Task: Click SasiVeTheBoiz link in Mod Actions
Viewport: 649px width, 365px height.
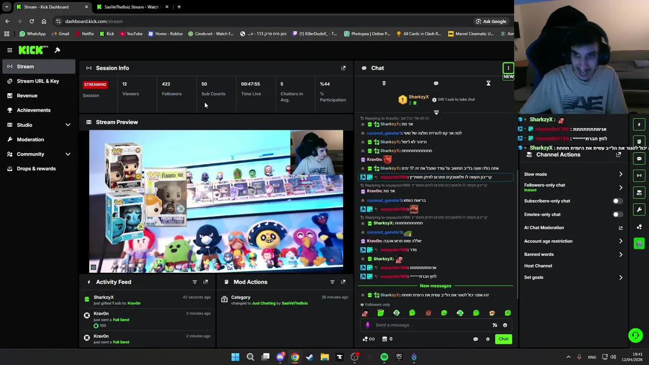Action: (x=295, y=303)
